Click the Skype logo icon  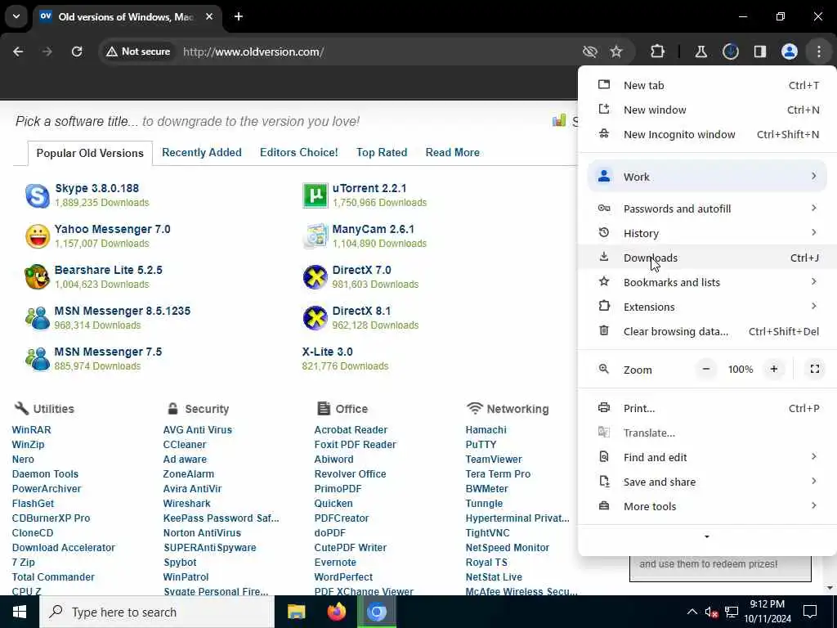tap(38, 196)
